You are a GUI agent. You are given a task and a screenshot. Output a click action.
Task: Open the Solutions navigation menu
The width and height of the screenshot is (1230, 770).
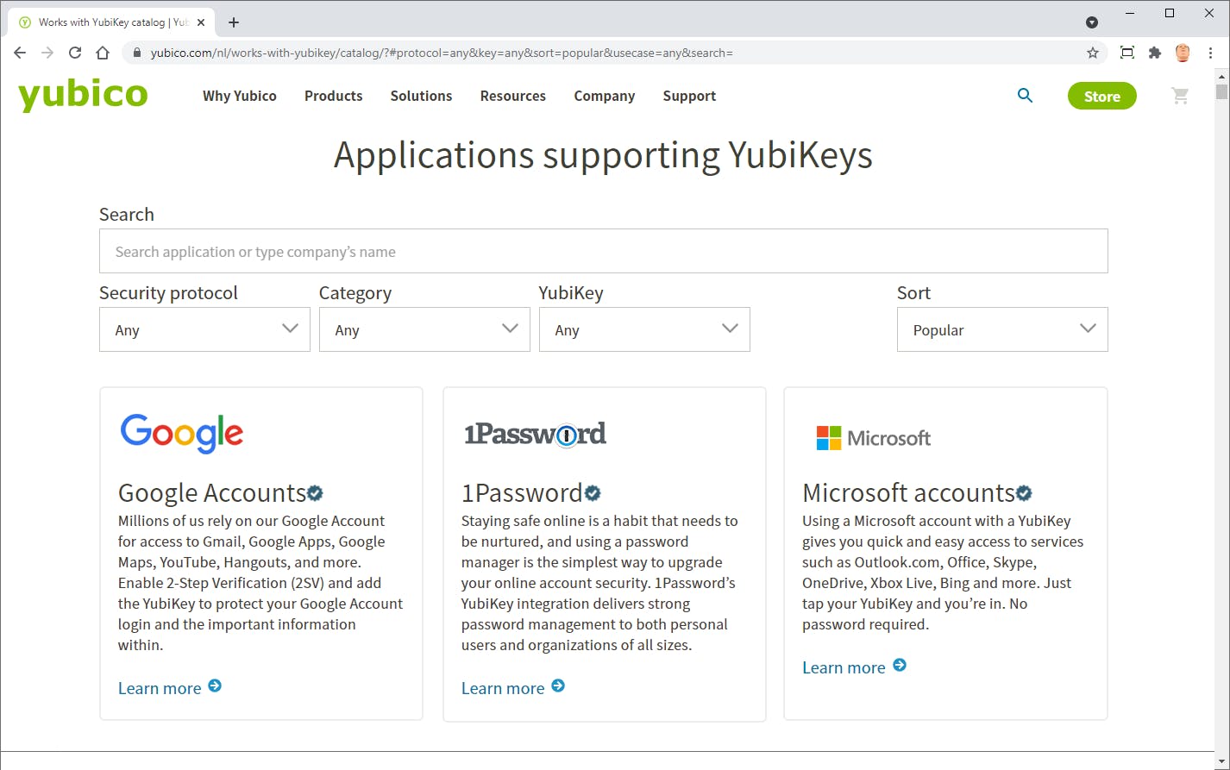click(421, 96)
